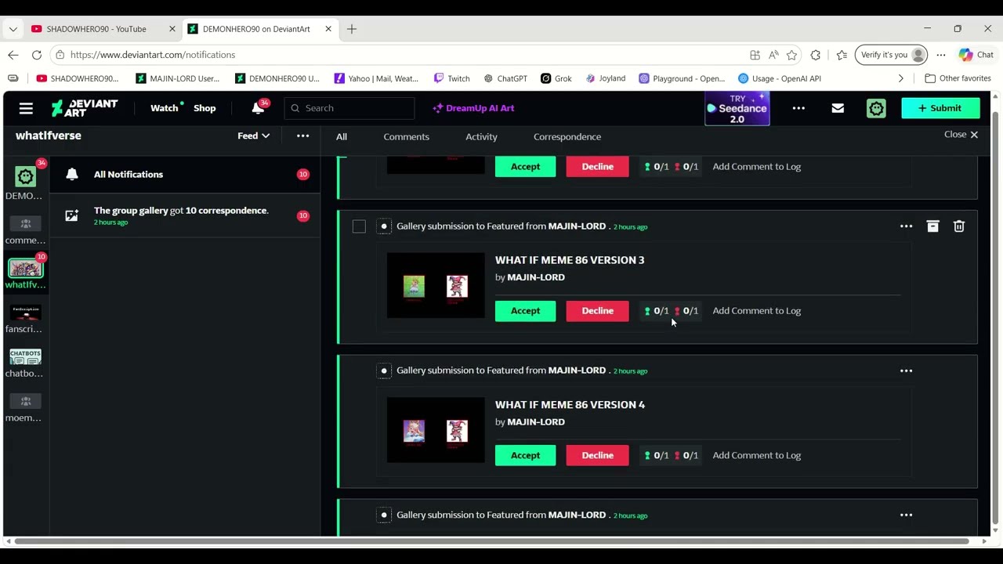Close the notifications panel
The image size is (1003, 564).
tap(961, 135)
